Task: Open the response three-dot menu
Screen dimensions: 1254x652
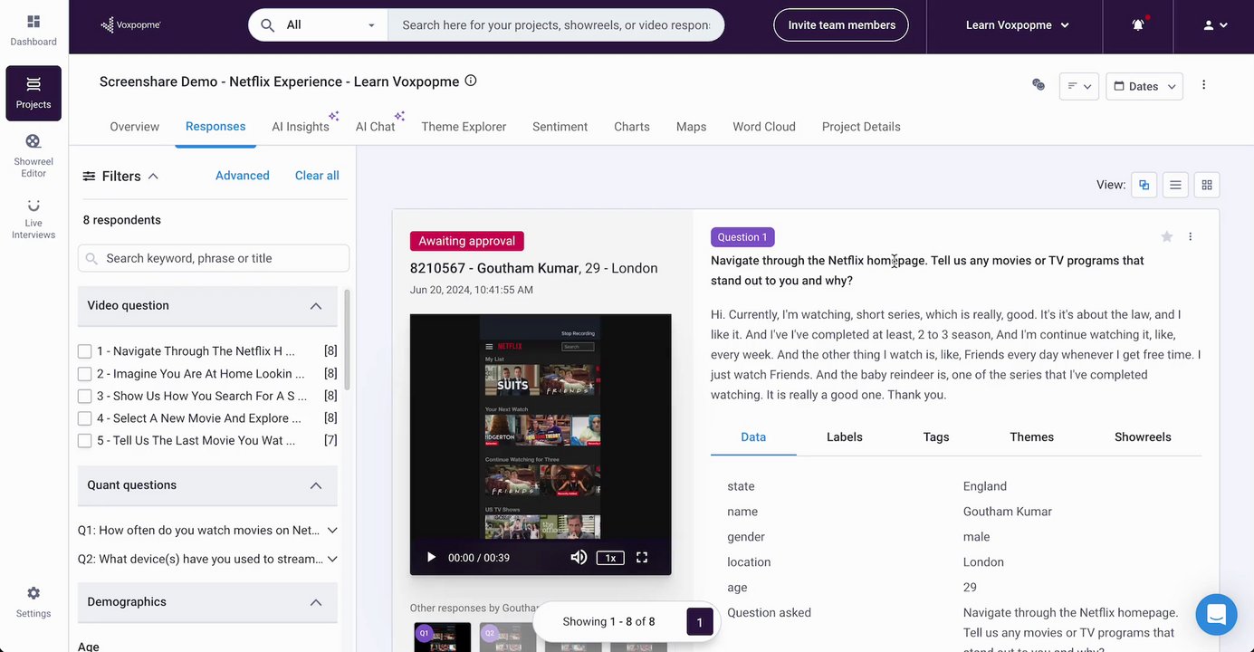Action: [1191, 236]
